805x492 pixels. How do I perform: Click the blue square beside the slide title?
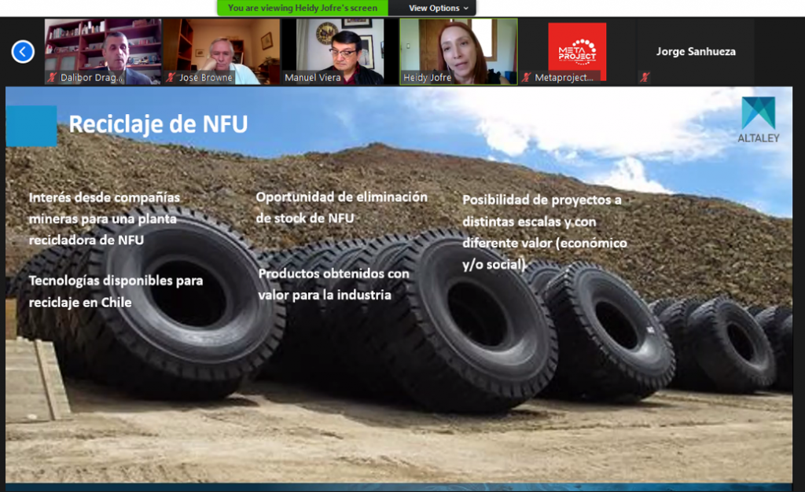click(x=31, y=126)
